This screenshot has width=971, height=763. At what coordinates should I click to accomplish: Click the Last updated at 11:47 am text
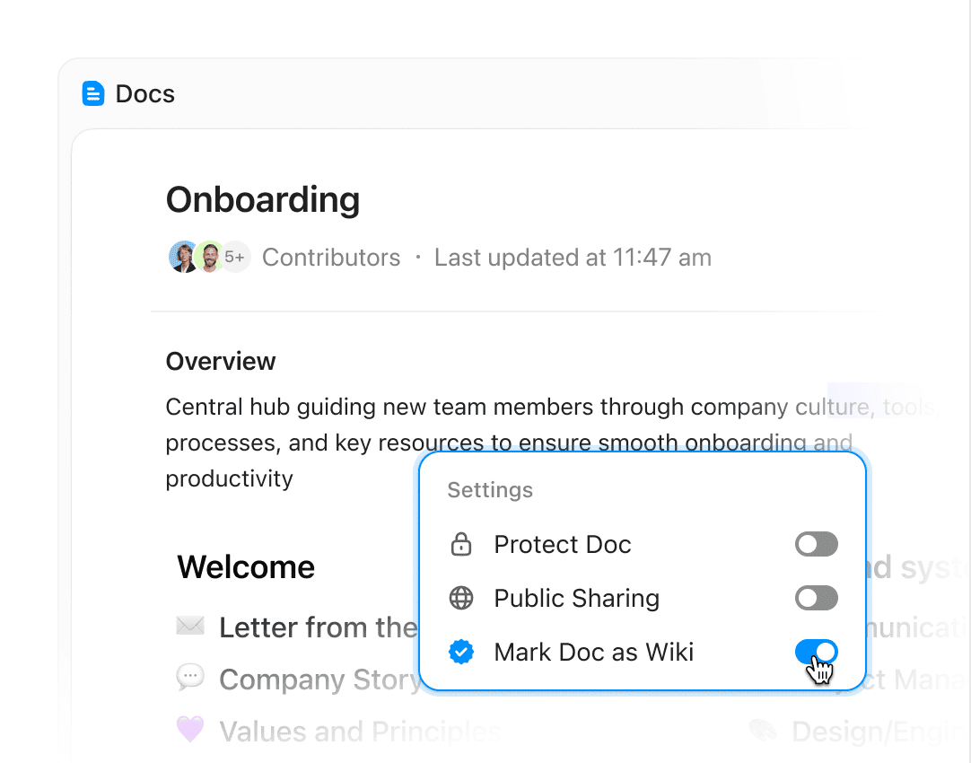pos(573,257)
